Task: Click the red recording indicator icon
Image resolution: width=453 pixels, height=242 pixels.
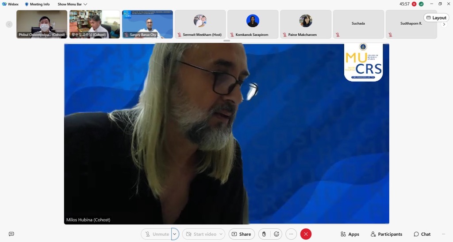Action: [414, 4]
